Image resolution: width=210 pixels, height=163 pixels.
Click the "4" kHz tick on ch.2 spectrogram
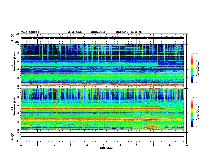coord(18,113)
